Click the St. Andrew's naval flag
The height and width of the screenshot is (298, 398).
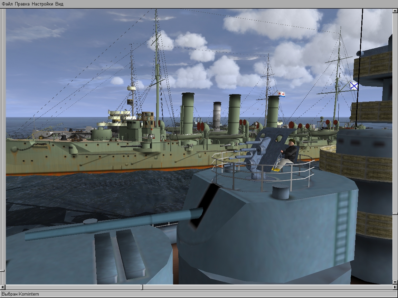pos(354,86)
